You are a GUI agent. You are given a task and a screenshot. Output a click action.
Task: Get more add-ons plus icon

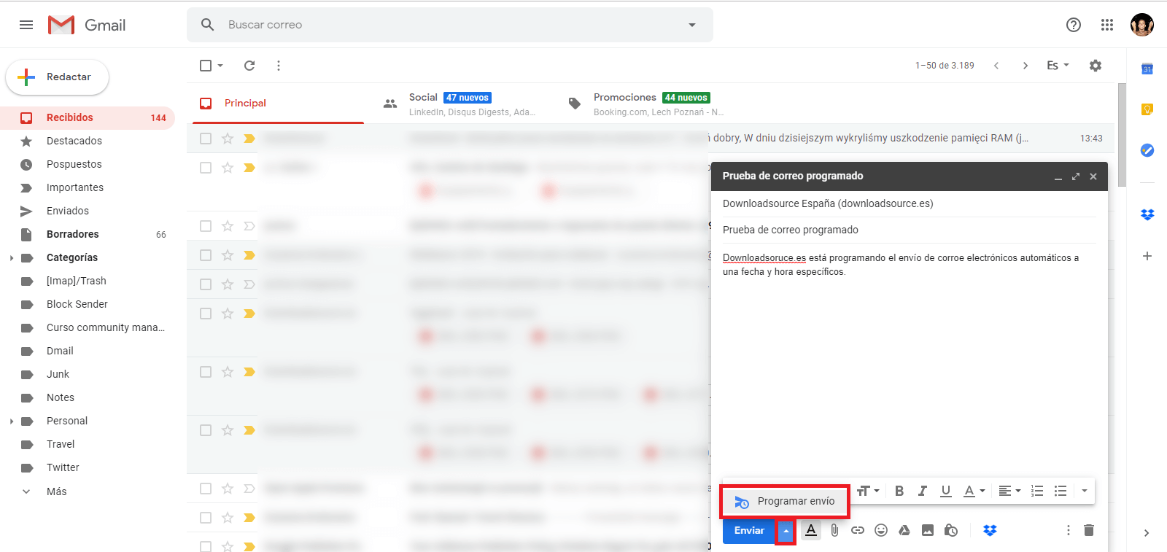(1147, 256)
